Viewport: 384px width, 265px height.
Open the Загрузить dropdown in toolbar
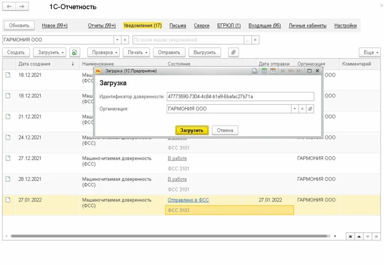50,52
